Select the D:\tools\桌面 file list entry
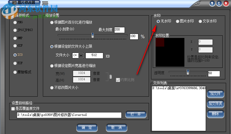The width and height of the screenshot is (231, 134). point(179,88)
